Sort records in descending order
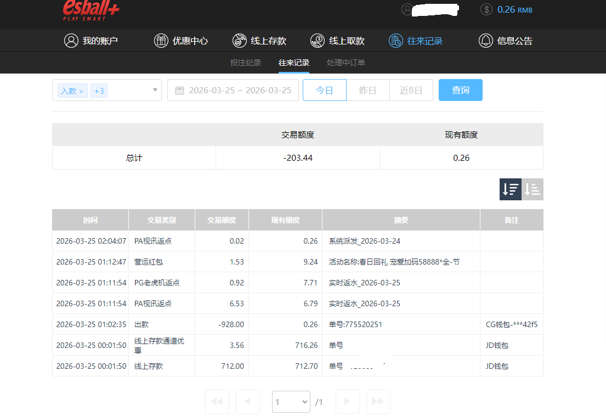606x416 pixels. tap(510, 189)
